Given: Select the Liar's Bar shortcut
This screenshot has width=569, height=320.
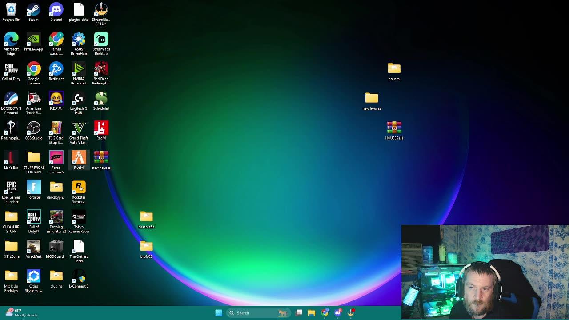Looking at the screenshot, I should coord(11,160).
